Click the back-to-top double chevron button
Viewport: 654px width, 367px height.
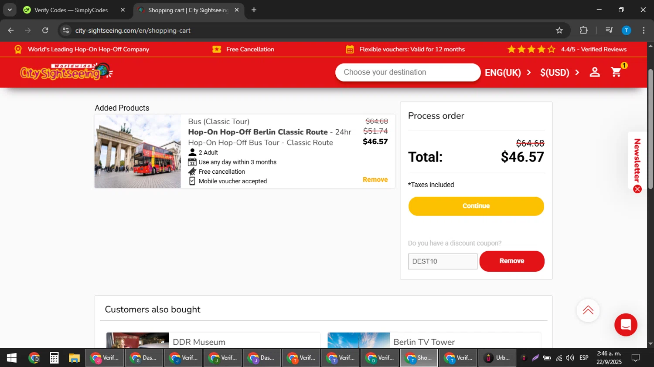coord(588,310)
